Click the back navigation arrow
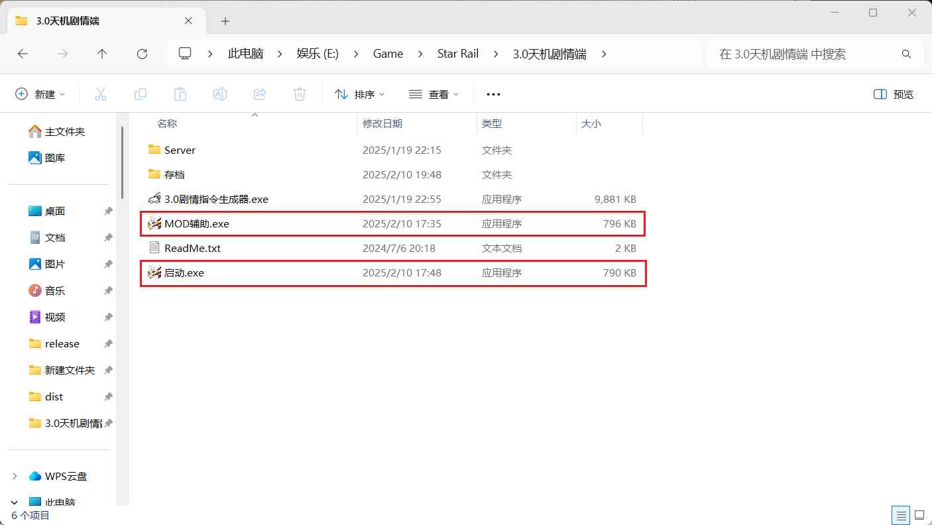 click(x=23, y=54)
